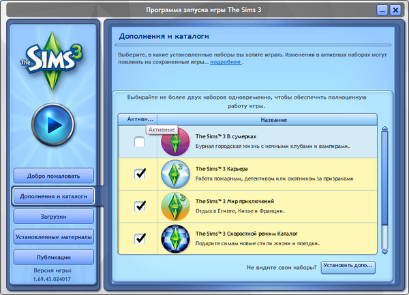Click the Sims 3 В сумерках pack icon

pos(176,141)
